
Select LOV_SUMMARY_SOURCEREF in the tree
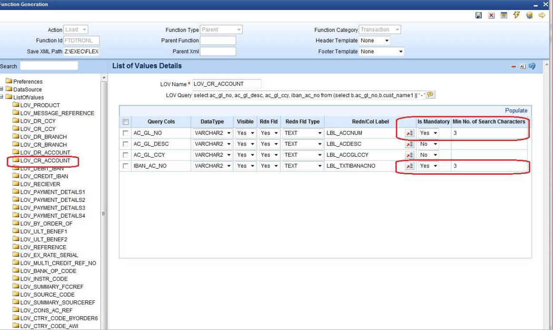[58, 302]
